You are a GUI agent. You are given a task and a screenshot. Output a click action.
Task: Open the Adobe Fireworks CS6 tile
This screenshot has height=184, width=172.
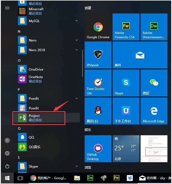pyautogui.click(x=126, y=27)
